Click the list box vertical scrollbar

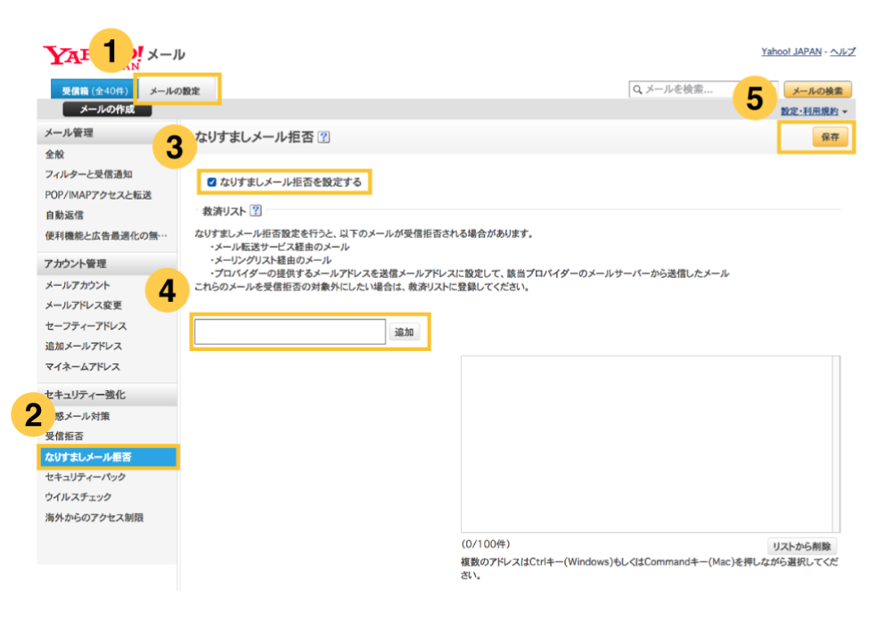pos(836,444)
